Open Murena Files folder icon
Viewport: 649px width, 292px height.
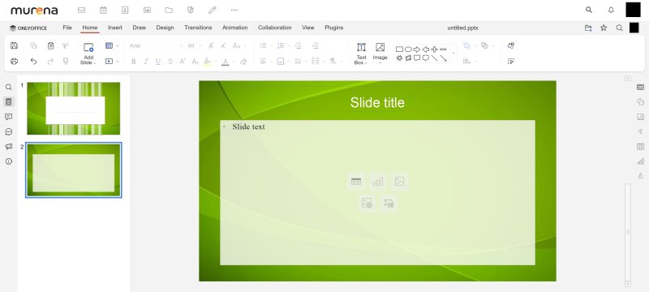(x=169, y=10)
